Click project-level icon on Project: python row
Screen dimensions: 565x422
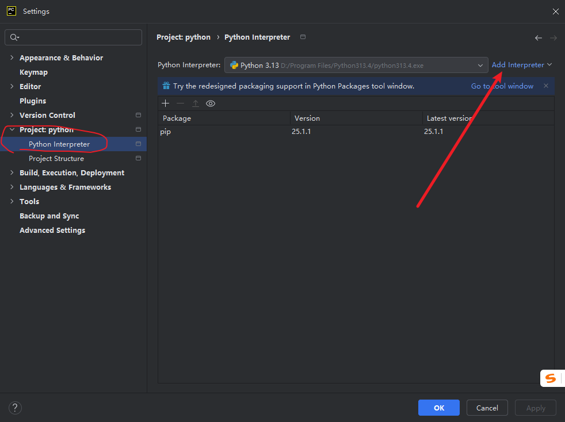(x=138, y=129)
